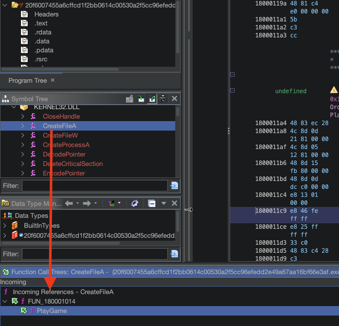Close the Symbol Tree panel
339x326 pixels.
174,99
